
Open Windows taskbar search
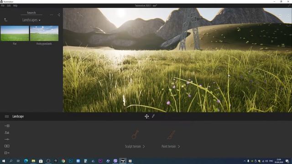(11, 161)
